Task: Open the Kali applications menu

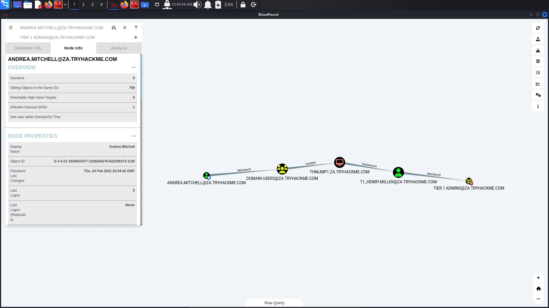Action: tap(5, 5)
